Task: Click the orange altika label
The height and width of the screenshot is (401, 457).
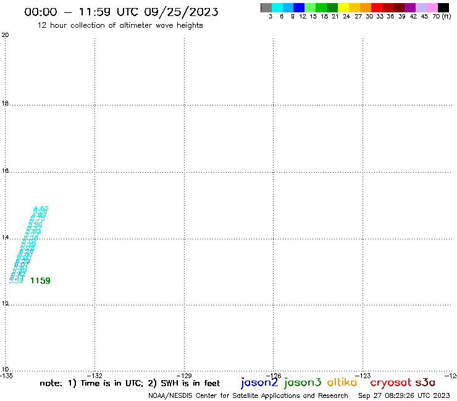Action: coord(342,382)
